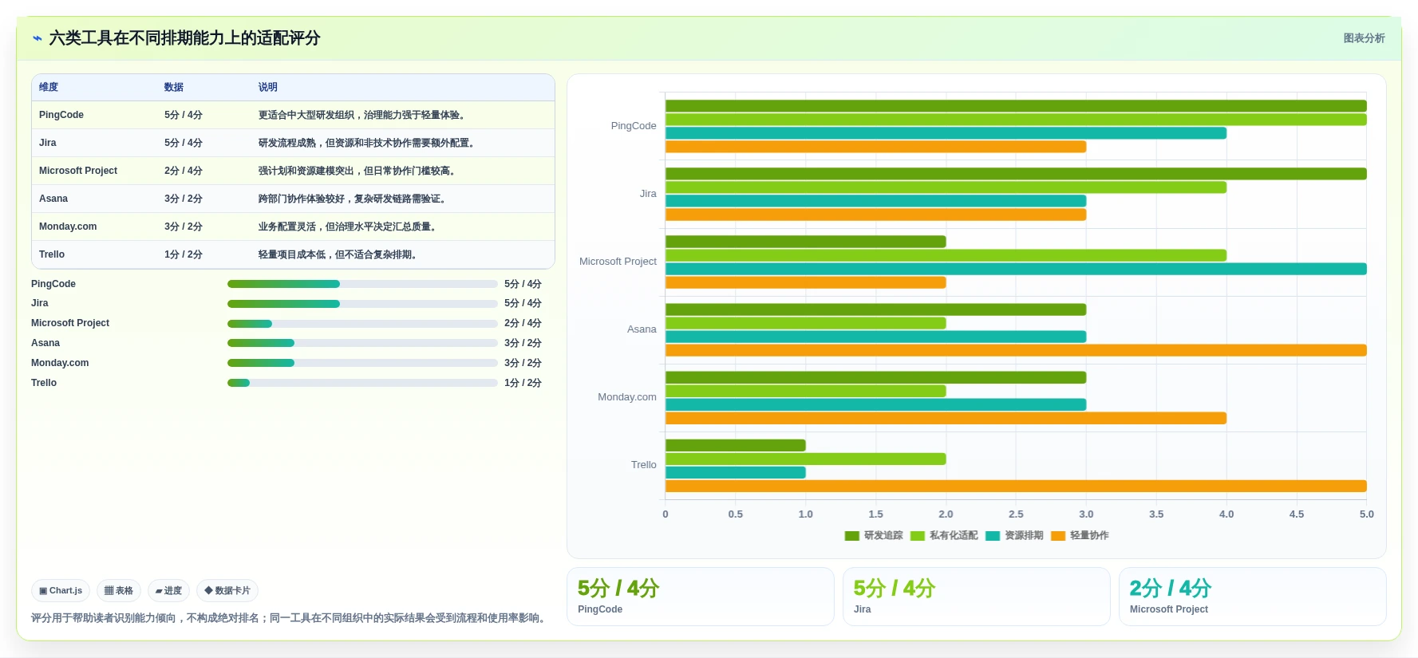1418x658 pixels.
Task: Select the Chart.js tag chip
Action: pos(61,591)
